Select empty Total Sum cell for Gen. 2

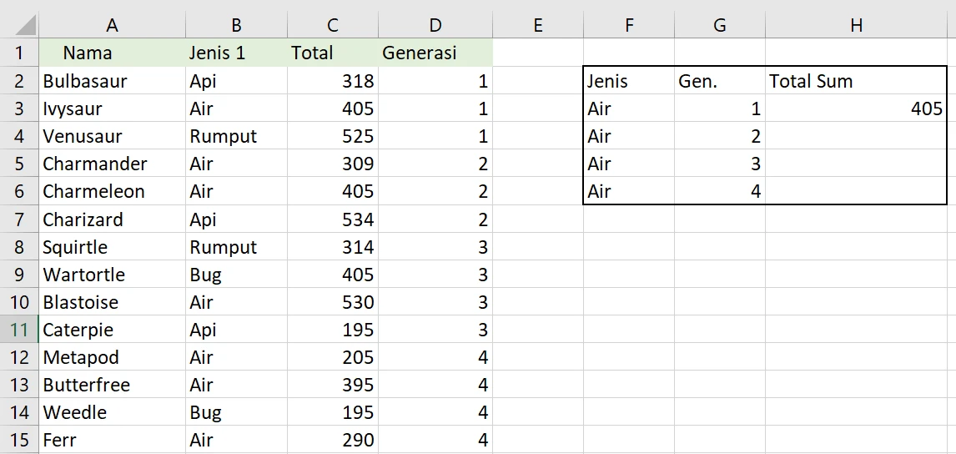tap(857, 136)
